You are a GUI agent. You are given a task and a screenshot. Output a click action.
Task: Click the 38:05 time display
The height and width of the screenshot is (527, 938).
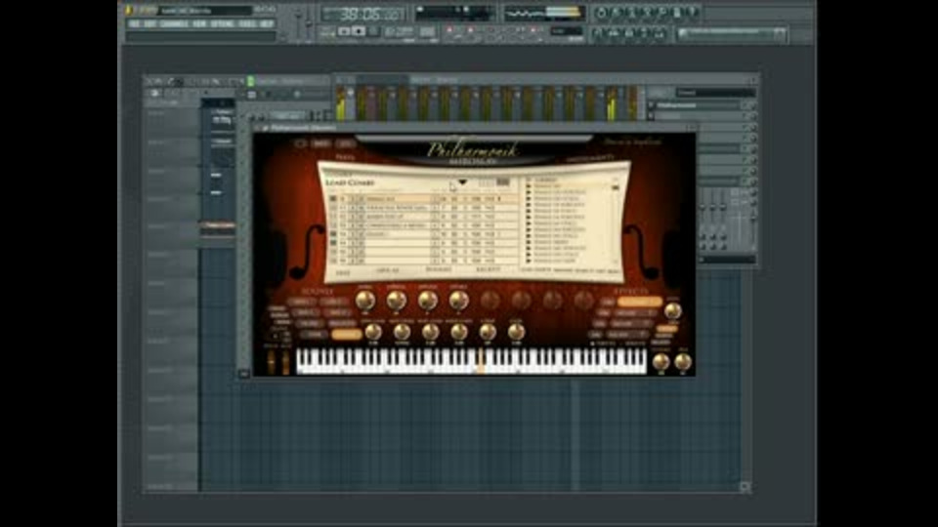click(363, 14)
